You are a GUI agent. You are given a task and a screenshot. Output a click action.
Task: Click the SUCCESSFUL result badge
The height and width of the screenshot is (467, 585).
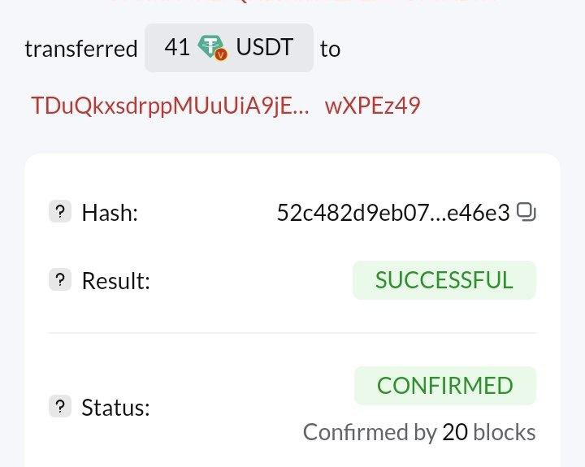(444, 280)
